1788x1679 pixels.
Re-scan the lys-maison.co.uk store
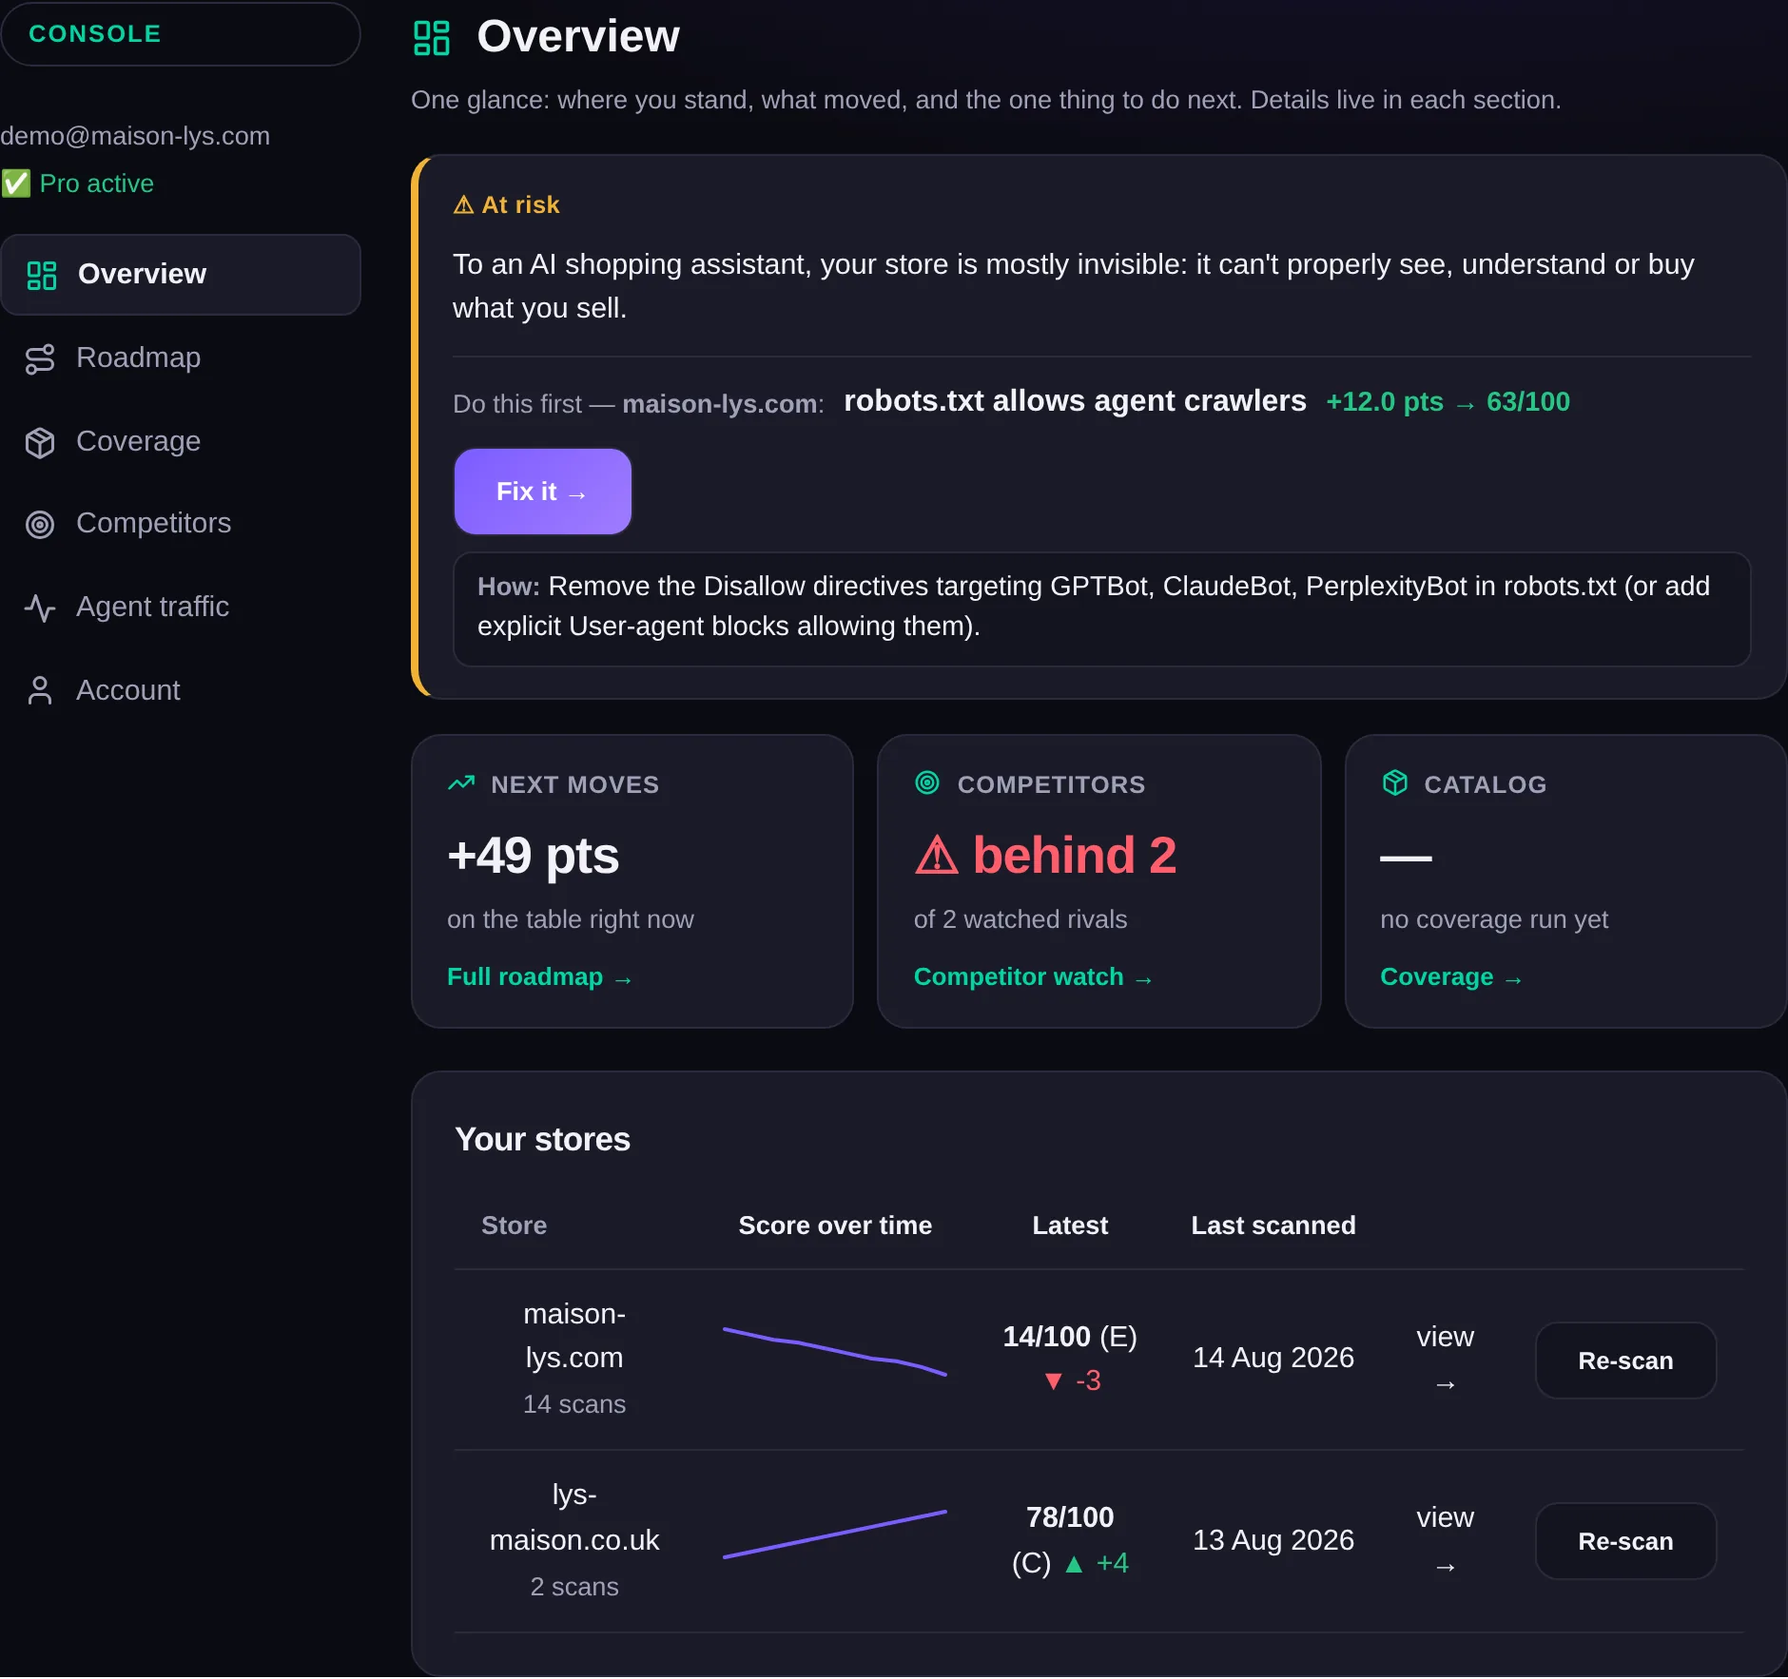coord(1625,1541)
